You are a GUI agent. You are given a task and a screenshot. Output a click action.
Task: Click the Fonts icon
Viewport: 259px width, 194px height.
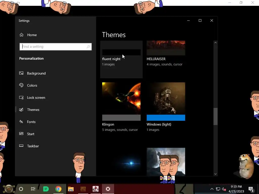click(x=21, y=122)
